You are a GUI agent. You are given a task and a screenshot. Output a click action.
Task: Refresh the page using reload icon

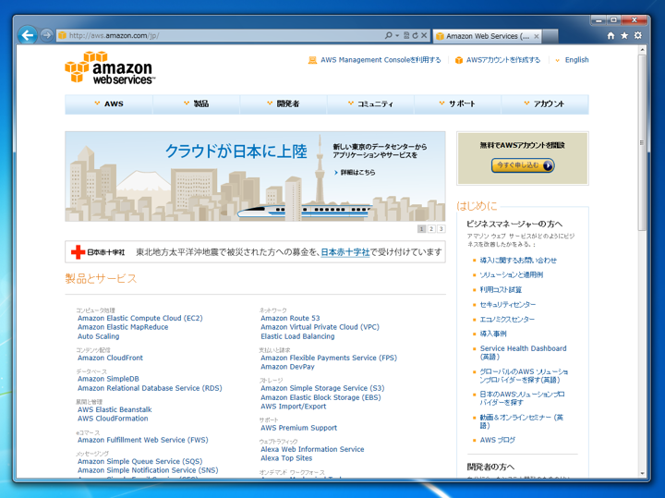coord(416,36)
